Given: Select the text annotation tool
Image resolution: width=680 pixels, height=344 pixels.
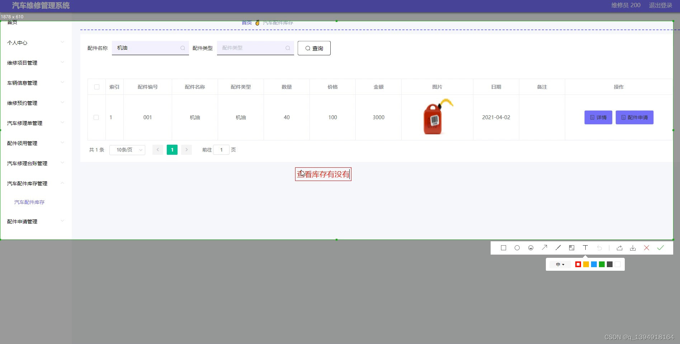Looking at the screenshot, I should pos(585,248).
